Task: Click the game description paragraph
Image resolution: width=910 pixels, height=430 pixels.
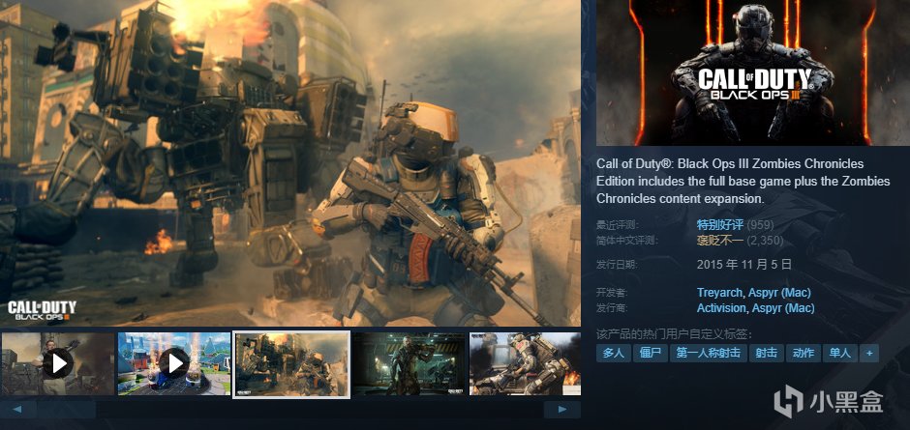Action: 743,181
